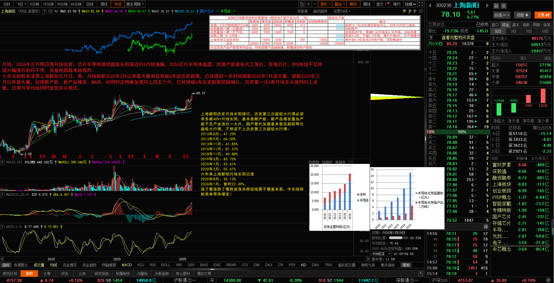Go to previous stock arrow
554x283 pixels.
point(430,5)
